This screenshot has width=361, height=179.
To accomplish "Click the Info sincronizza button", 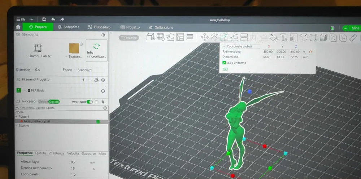I will coord(96,50).
